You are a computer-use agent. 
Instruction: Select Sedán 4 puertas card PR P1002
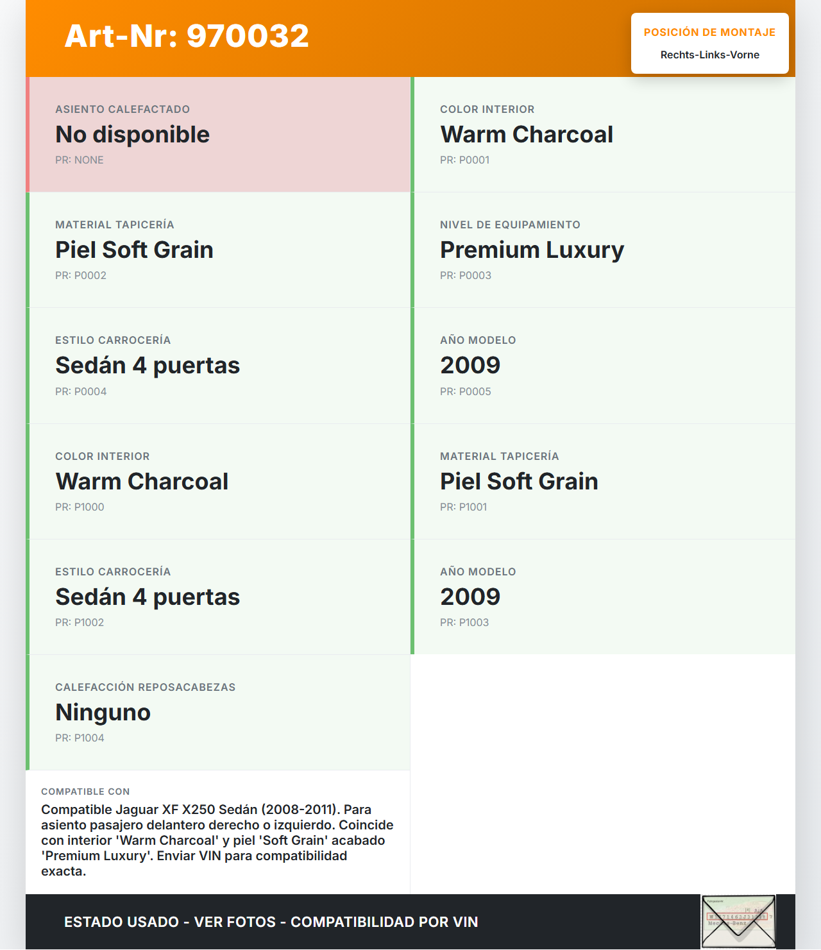(219, 597)
